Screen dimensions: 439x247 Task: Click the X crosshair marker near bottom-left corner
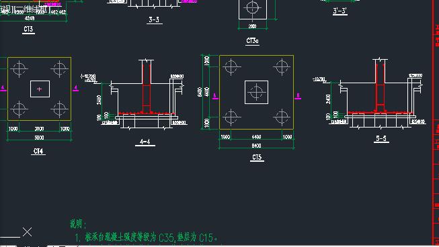tap(27, 232)
